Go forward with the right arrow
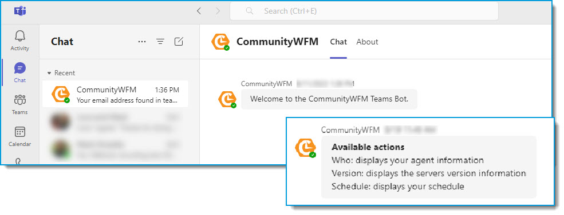 [218, 11]
